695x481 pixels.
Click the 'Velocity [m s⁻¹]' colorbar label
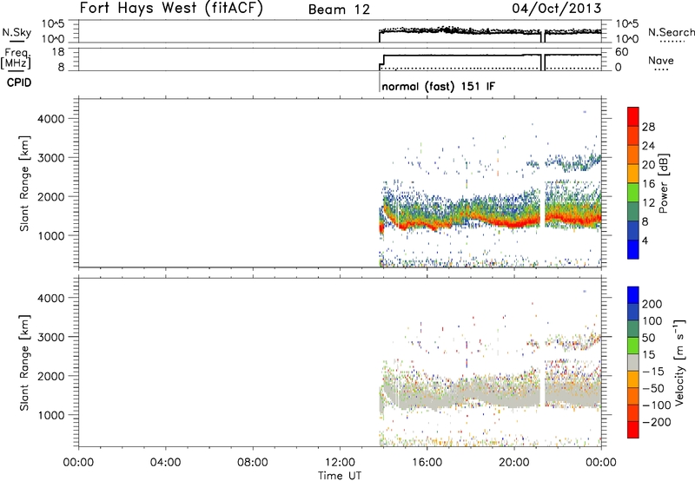[x=679, y=363]
